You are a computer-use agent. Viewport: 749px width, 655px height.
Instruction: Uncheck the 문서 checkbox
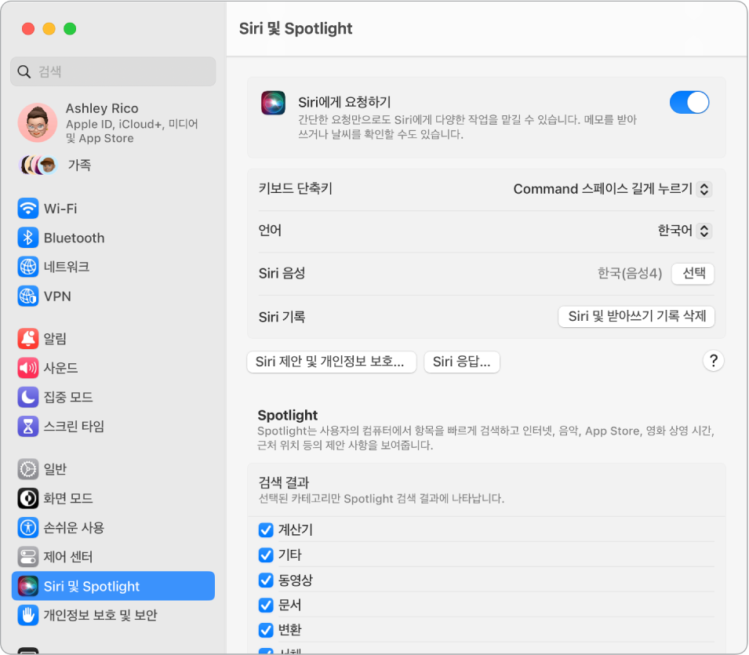[266, 605]
